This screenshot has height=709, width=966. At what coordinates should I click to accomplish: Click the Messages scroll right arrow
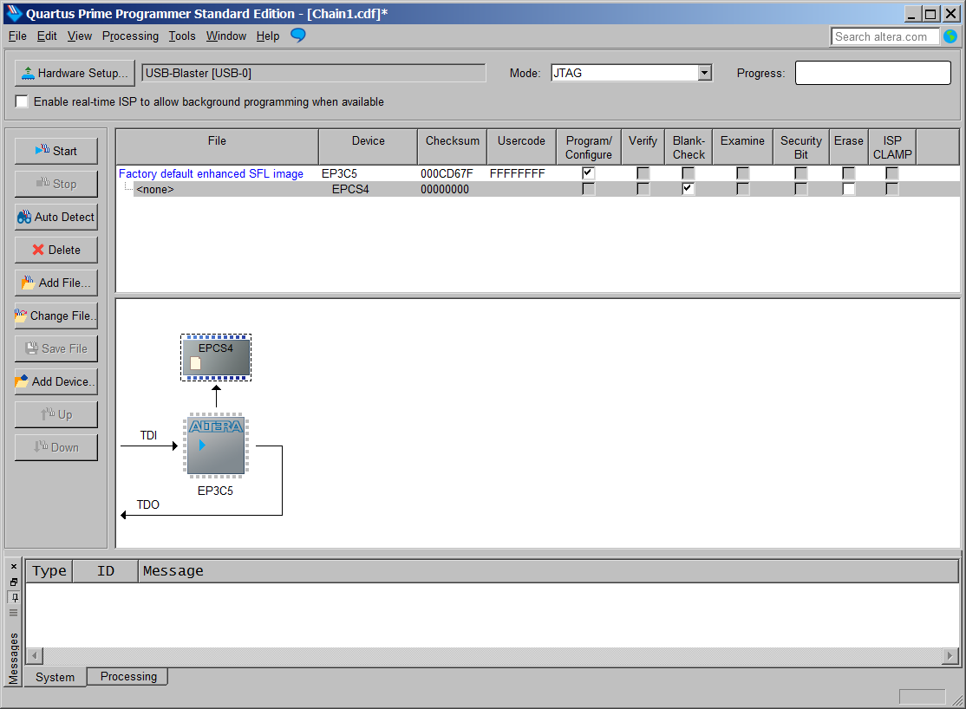click(x=950, y=655)
